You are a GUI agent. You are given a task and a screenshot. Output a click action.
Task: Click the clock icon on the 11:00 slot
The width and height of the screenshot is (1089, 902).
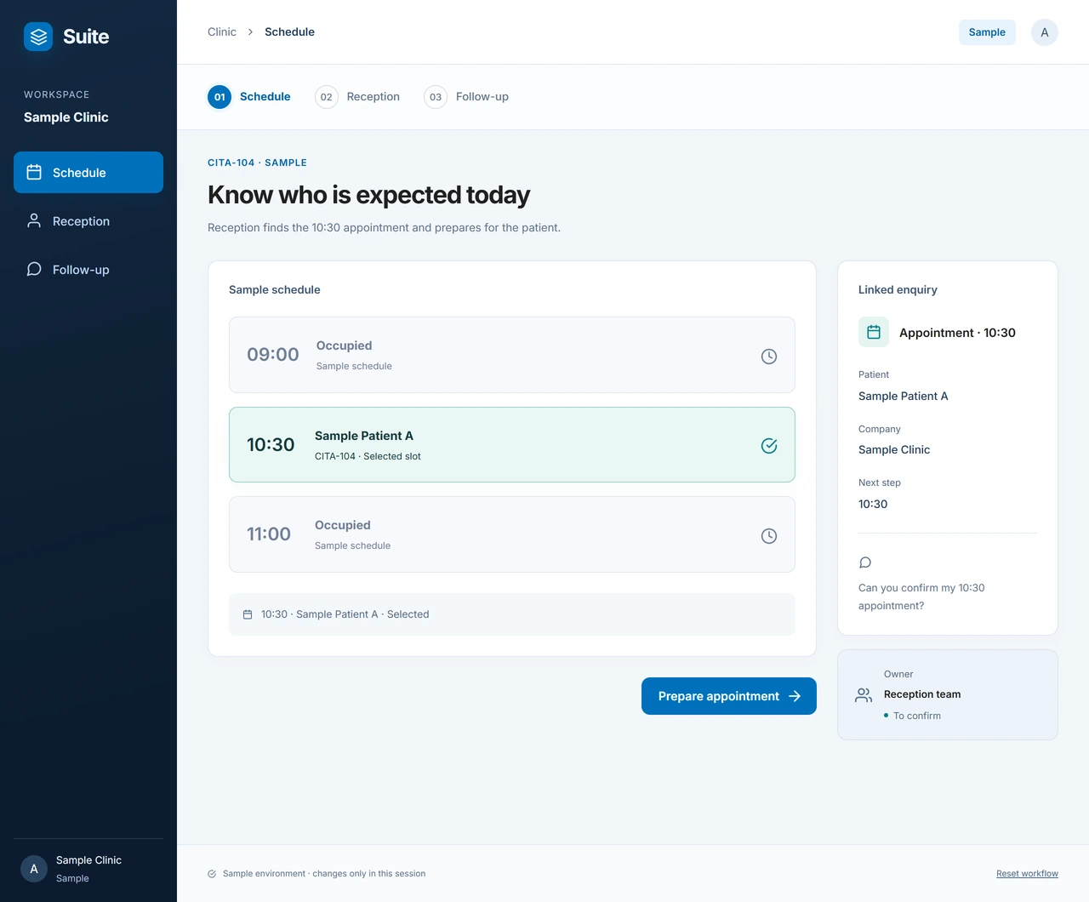coord(769,536)
